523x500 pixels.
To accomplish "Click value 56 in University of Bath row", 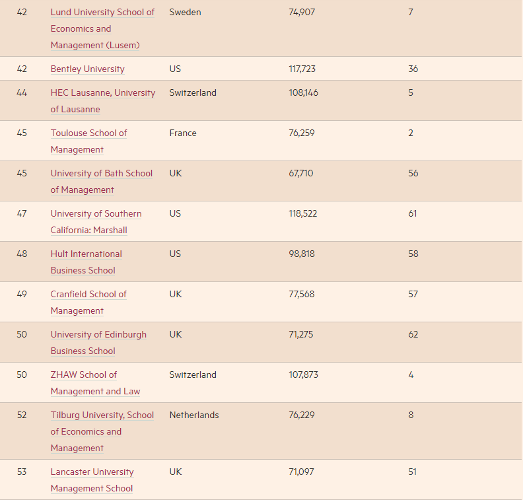I will pos(413,174).
